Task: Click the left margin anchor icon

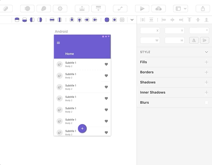Action: pyautogui.click(x=87, y=20)
